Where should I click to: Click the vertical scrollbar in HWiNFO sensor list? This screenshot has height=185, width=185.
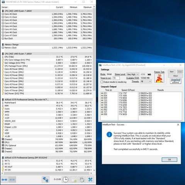pos(94,49)
